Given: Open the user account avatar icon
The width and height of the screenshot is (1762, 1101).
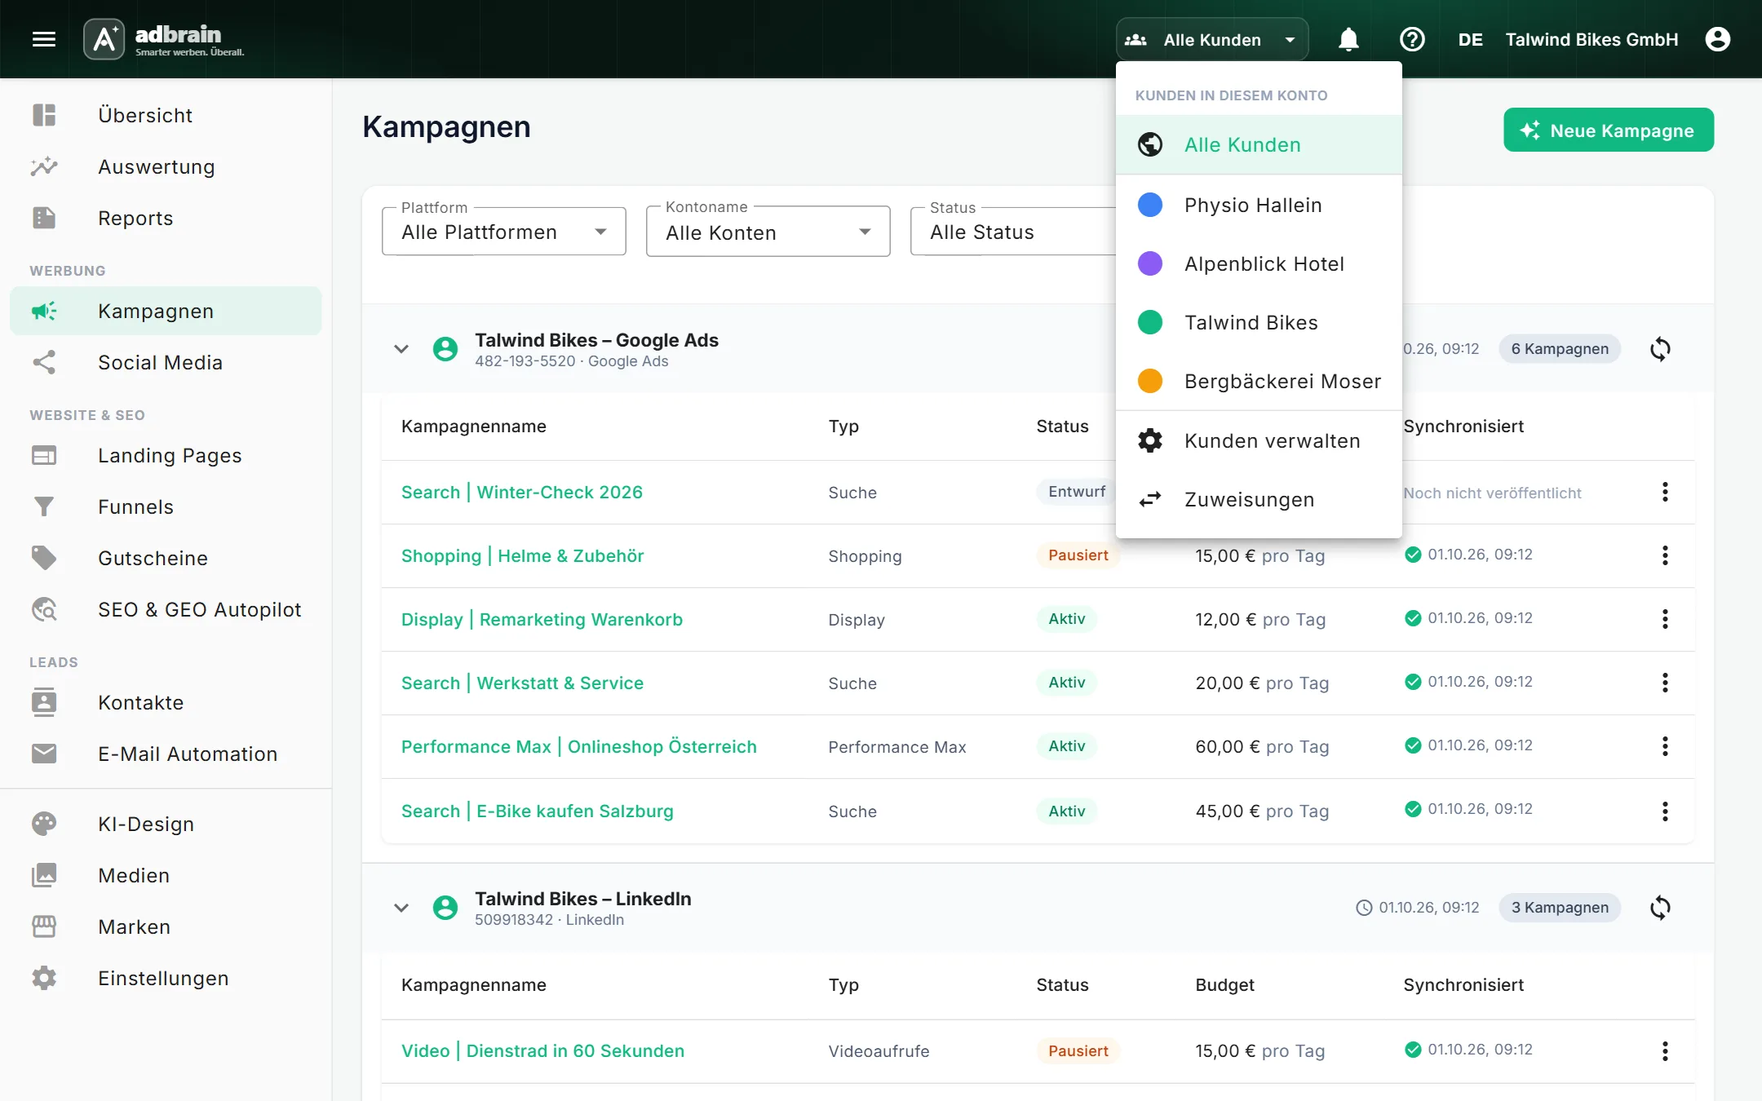Looking at the screenshot, I should tap(1717, 39).
